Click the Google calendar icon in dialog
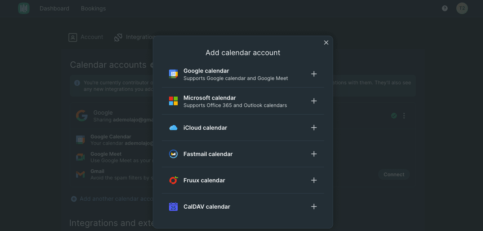Viewport: 483px width, 231px height. pos(173,74)
